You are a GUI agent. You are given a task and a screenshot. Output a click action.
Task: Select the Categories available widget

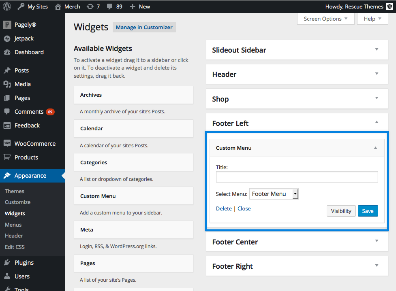[x=133, y=162]
